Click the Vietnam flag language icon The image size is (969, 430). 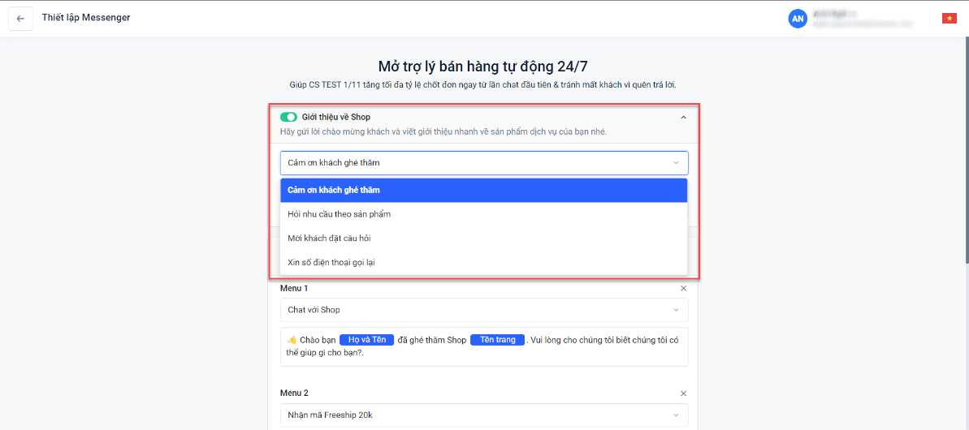tap(949, 19)
